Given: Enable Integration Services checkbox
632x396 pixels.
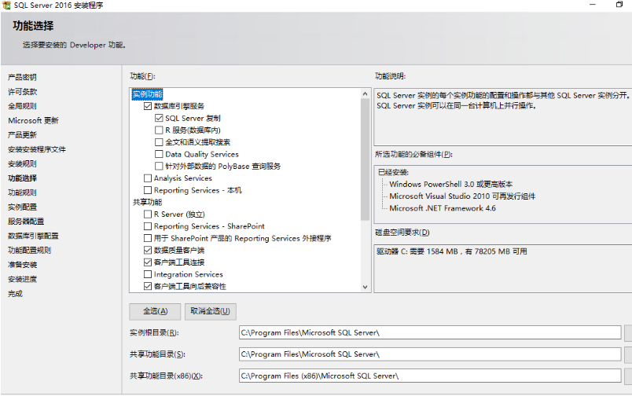Looking at the screenshot, I should point(148,274).
